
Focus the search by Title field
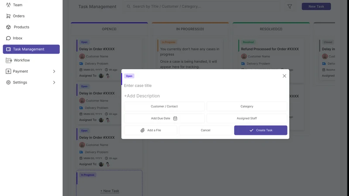click(202, 7)
